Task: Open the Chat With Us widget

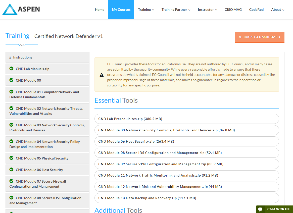Action: 274,209
